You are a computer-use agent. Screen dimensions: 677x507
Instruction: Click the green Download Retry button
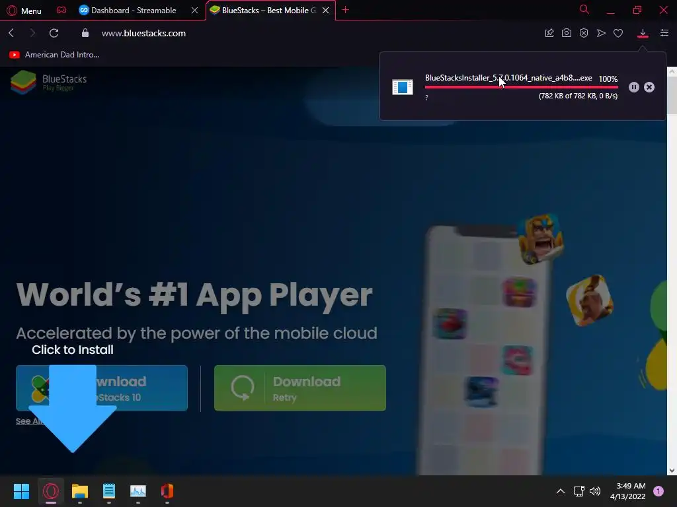300,388
